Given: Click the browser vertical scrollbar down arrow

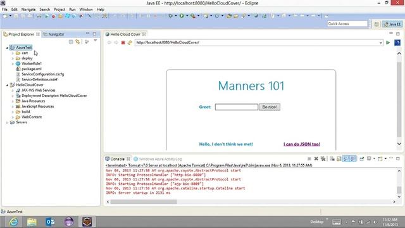Looking at the screenshot, I should 399,144.
